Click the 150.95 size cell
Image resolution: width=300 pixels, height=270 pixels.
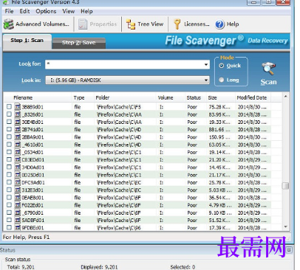pyautogui.click(x=219, y=137)
